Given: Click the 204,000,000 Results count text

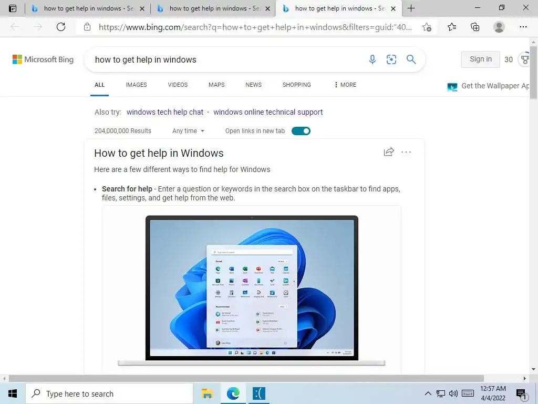Looking at the screenshot, I should (x=123, y=131).
